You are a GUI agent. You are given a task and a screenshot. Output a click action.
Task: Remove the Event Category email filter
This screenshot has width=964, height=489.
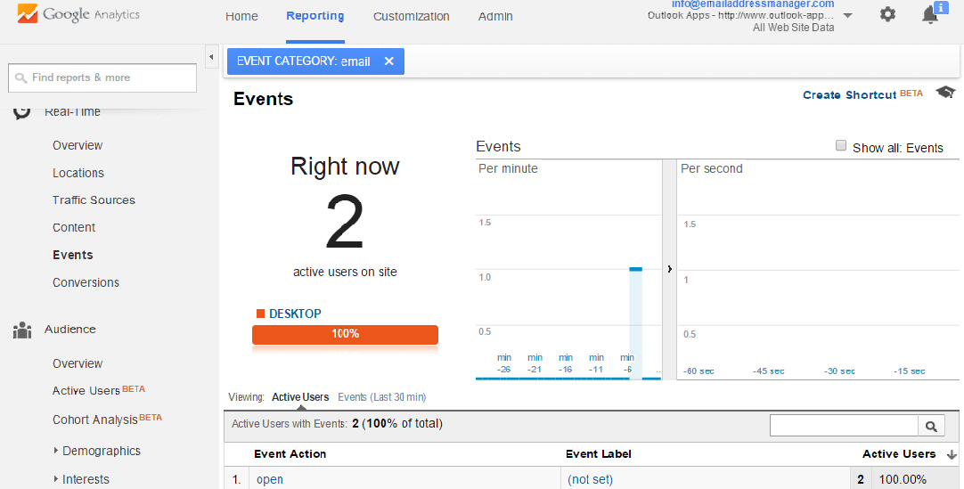(388, 61)
